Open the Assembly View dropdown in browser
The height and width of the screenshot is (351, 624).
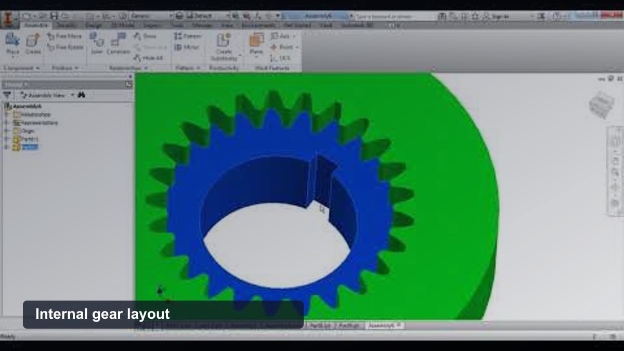pyautogui.click(x=47, y=95)
